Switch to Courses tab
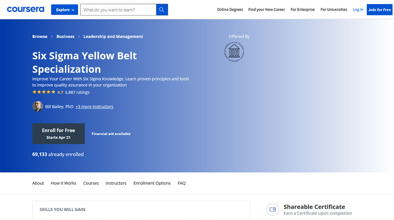Viewport: 394px width, 220px height. (91, 183)
